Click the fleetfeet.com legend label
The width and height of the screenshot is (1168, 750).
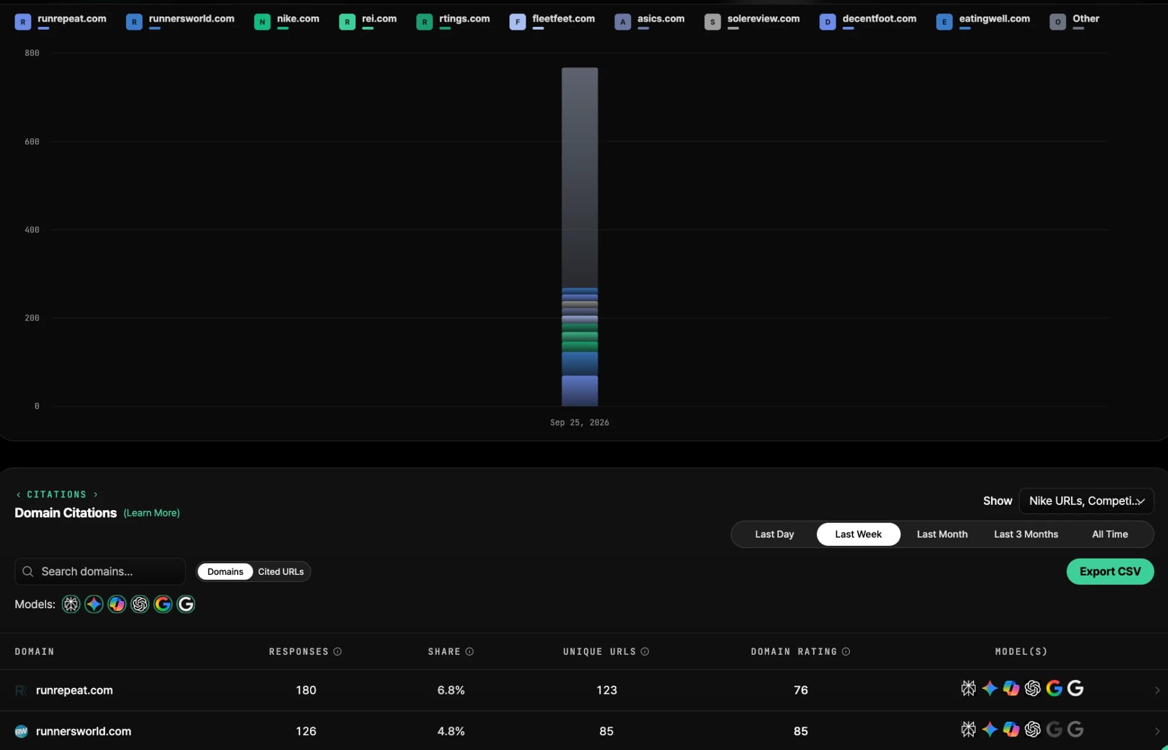pyautogui.click(x=564, y=19)
